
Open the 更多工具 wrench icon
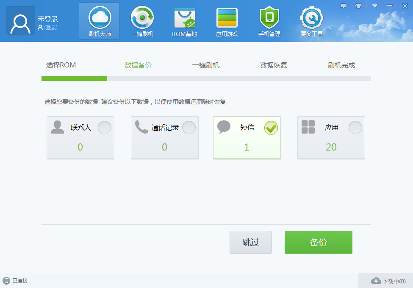[311, 18]
